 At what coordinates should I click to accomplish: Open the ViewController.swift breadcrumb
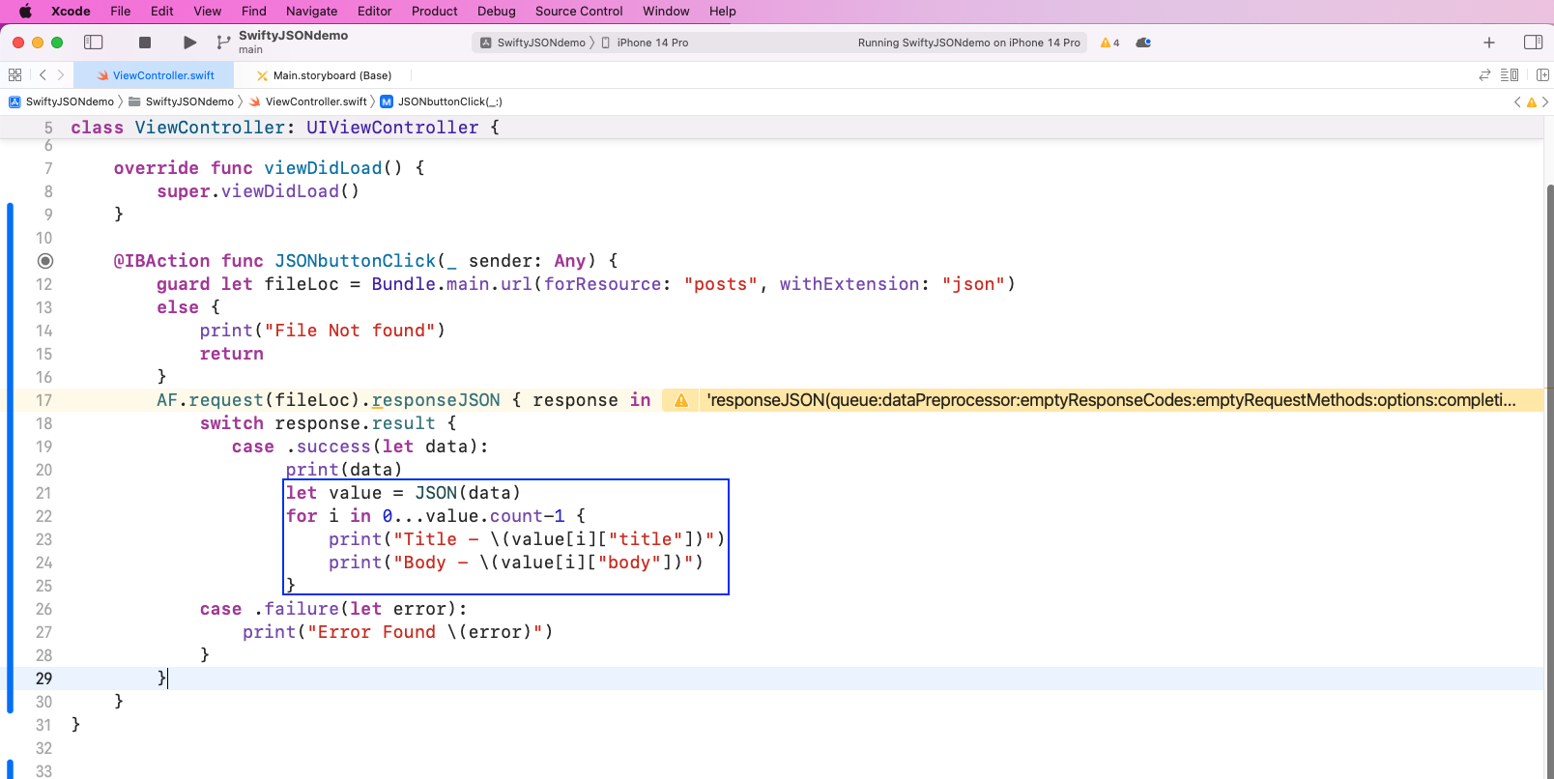coord(308,101)
